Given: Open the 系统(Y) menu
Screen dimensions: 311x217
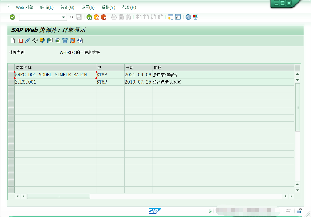Looking at the screenshot, I should (x=108, y=7).
